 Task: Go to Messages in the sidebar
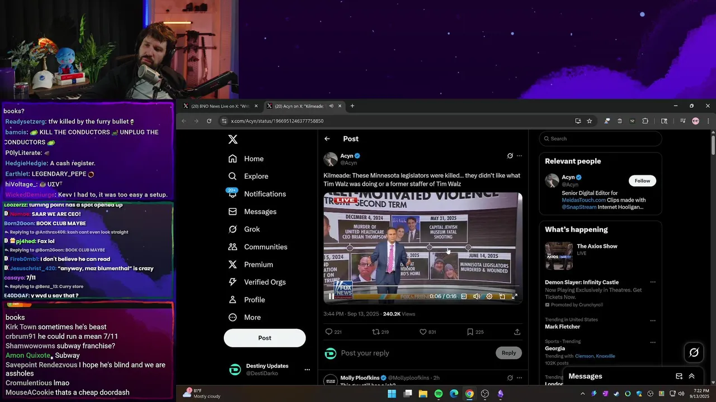point(252,212)
